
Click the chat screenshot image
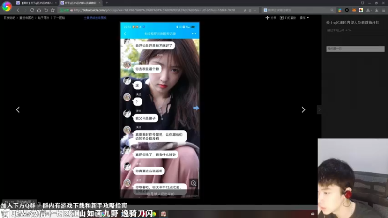160,110
